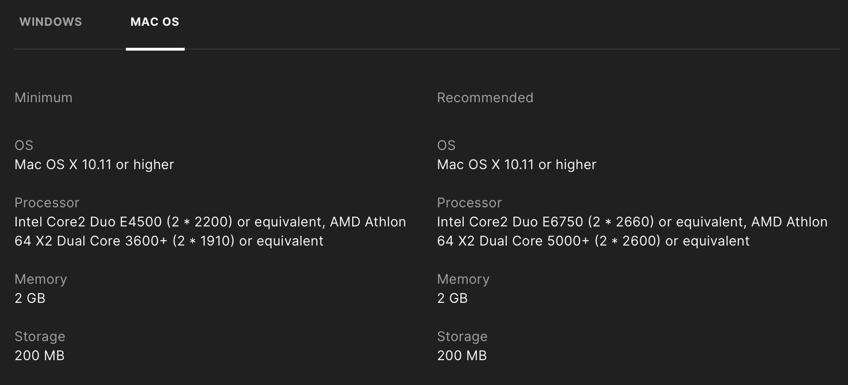The width and height of the screenshot is (848, 385).
Task: Click the minimum Memory label
Action: click(41, 279)
